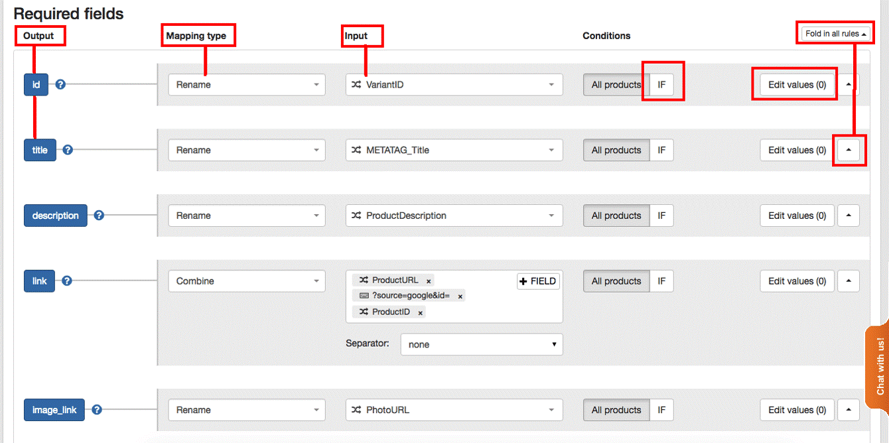
Task: Remove the ?source=google&id= text chip
Action: pos(460,296)
